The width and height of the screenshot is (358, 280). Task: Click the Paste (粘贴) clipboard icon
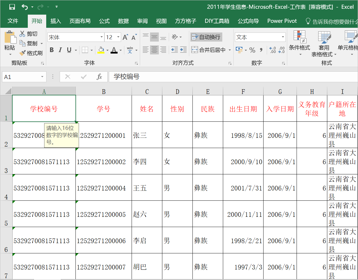(x=10, y=37)
